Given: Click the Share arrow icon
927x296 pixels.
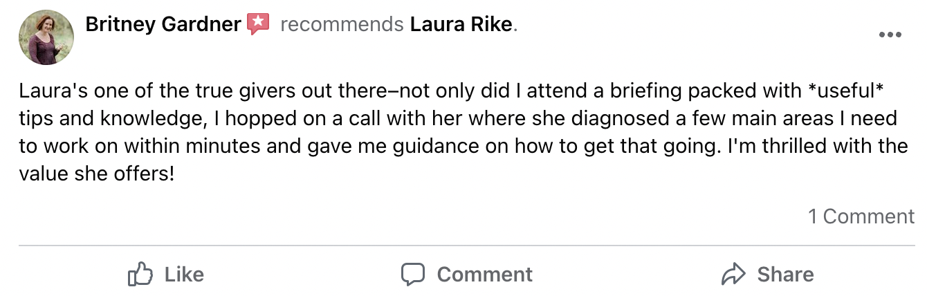Looking at the screenshot, I should [x=733, y=275].
